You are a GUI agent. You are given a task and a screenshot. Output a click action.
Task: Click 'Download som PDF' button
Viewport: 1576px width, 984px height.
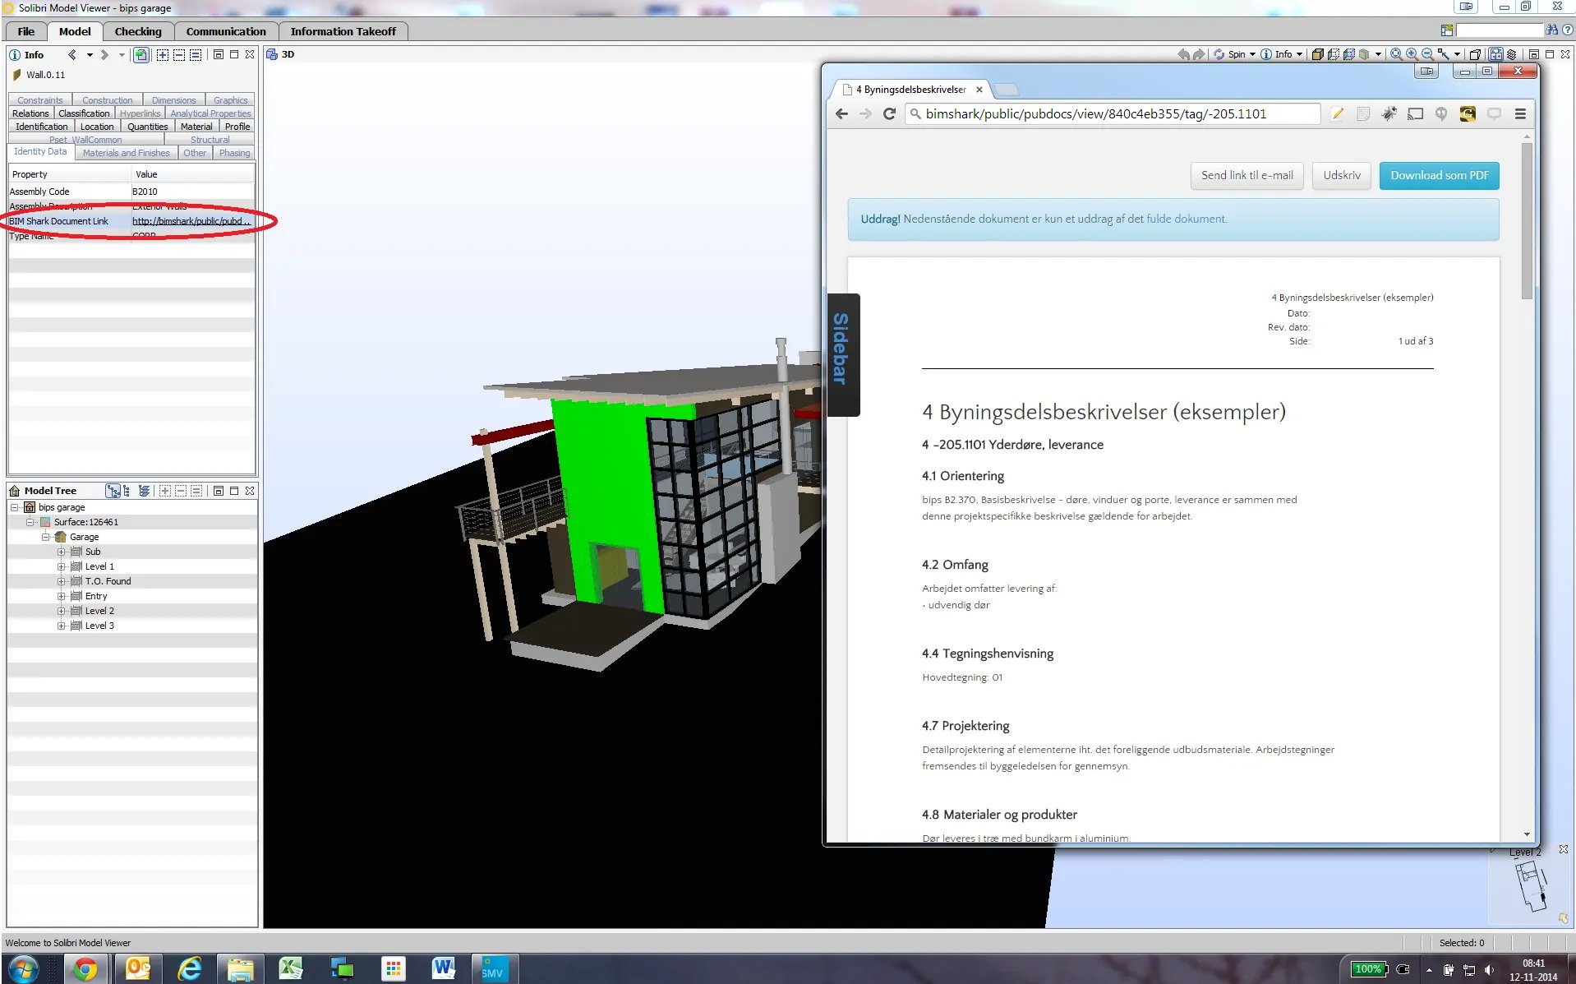1439,175
